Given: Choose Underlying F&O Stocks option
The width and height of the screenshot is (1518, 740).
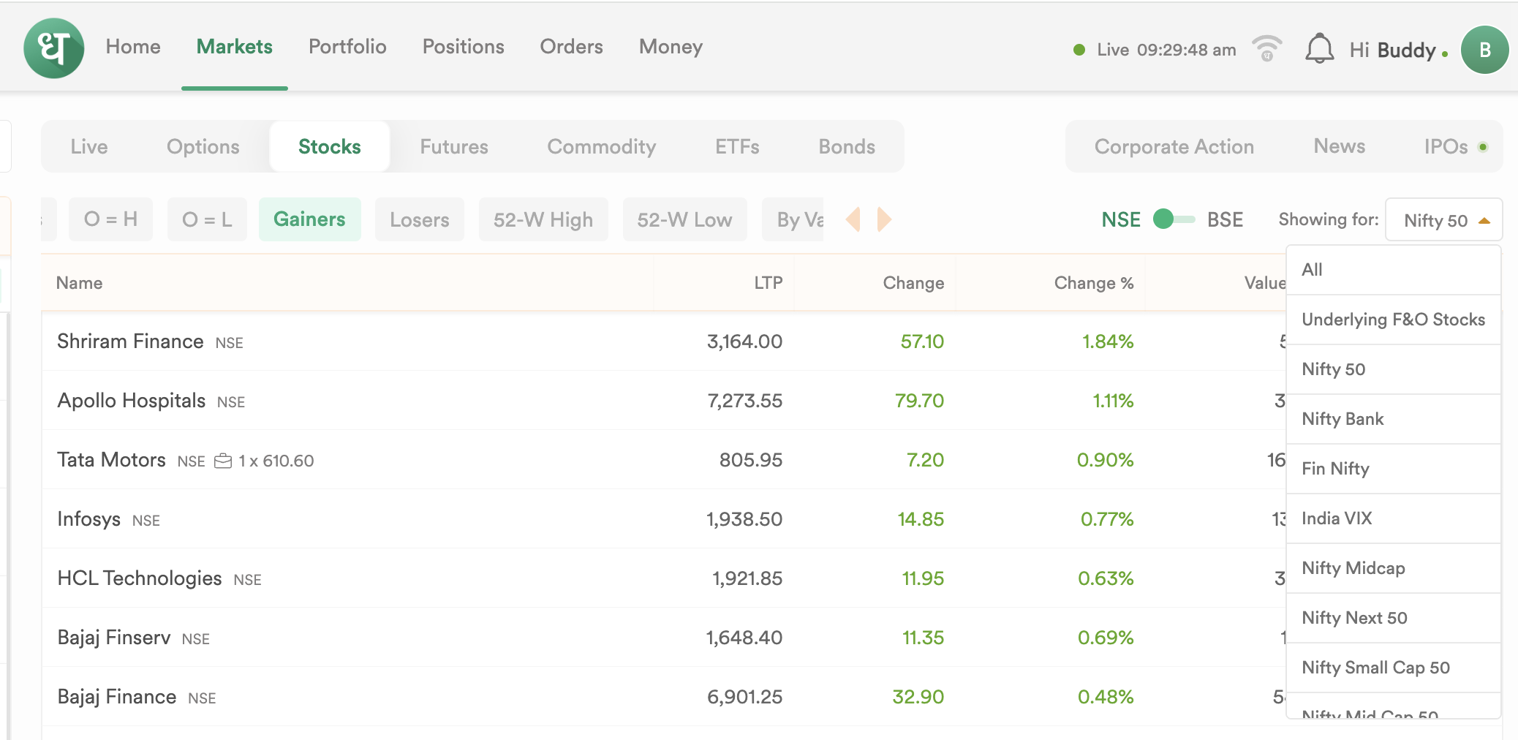Looking at the screenshot, I should pyautogui.click(x=1393, y=320).
